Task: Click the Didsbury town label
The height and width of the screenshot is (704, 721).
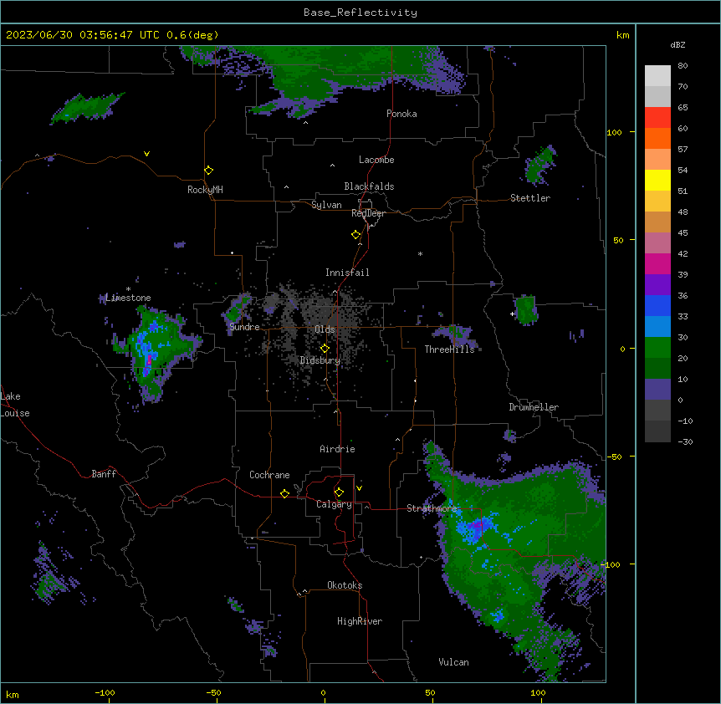Action: pyautogui.click(x=320, y=360)
